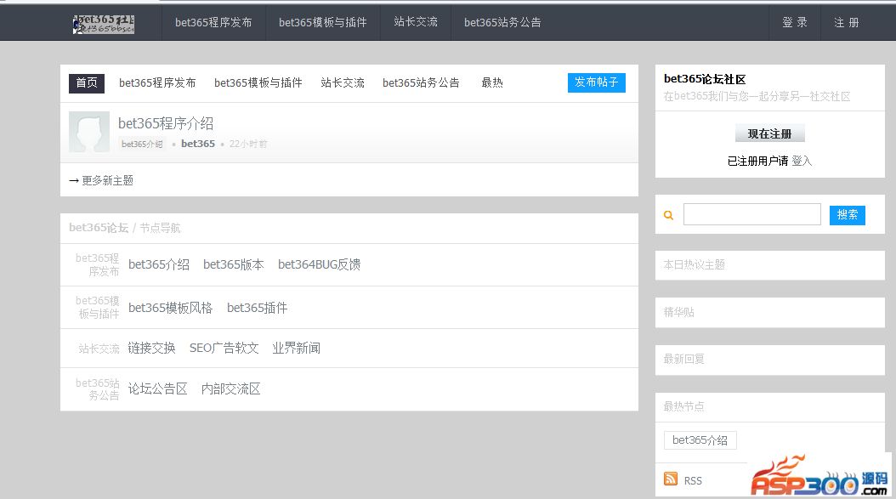Screen dimensions: 896x499
Task: Open the SEO广告软文 node
Action: point(224,348)
